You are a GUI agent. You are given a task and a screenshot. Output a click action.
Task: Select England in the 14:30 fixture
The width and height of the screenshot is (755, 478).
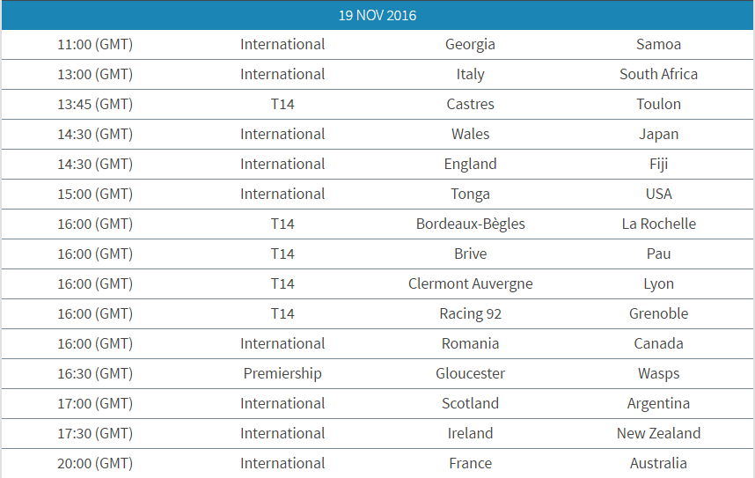click(x=470, y=164)
